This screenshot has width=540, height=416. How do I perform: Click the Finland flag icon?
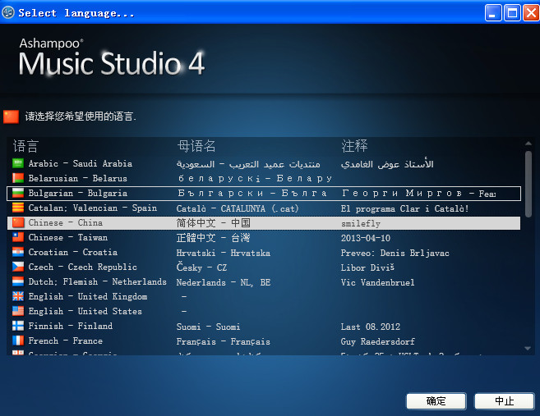coord(18,326)
